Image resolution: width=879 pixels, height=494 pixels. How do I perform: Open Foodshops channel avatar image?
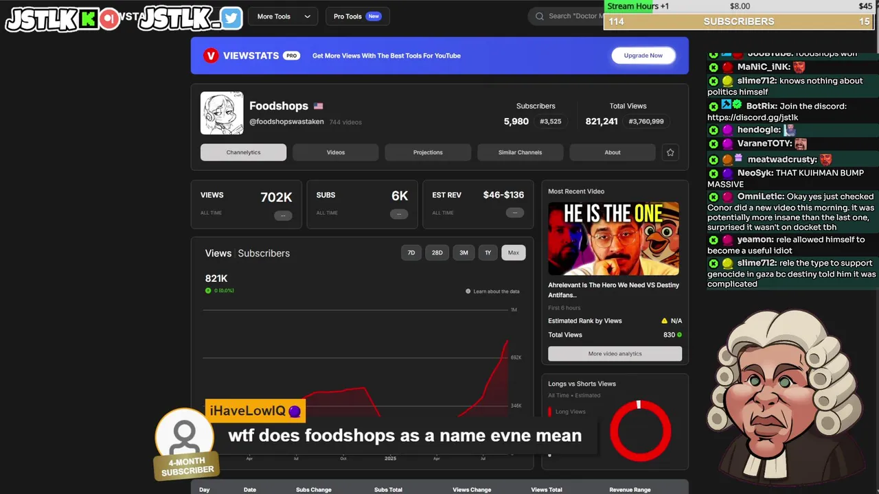222,113
